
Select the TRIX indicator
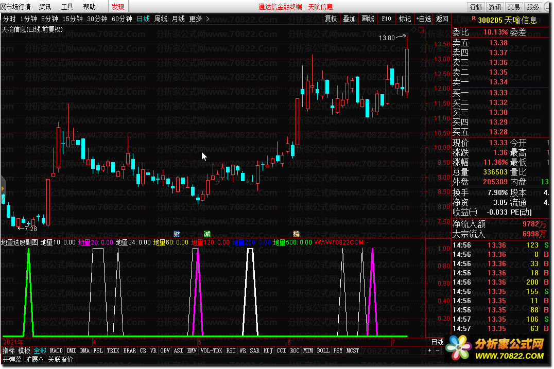pyautogui.click(x=113, y=350)
